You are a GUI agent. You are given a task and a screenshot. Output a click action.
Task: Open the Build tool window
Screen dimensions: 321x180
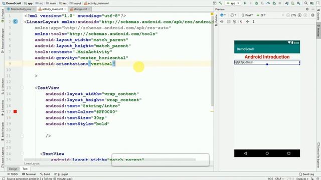point(45,174)
